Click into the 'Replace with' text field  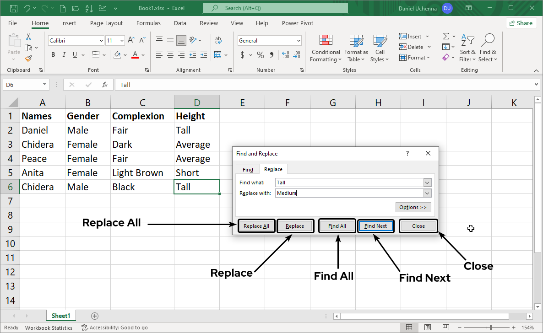[x=349, y=193]
